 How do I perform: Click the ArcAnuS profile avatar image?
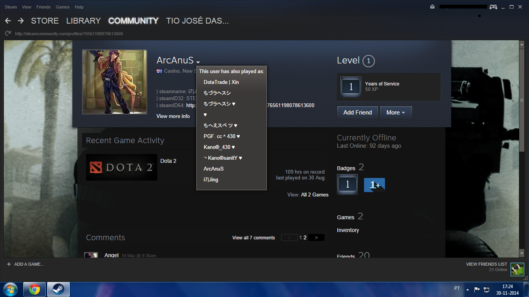pyautogui.click(x=115, y=82)
